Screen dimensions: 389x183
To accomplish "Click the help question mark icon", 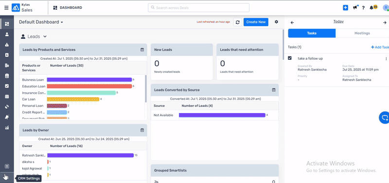I will [x=363, y=8].
